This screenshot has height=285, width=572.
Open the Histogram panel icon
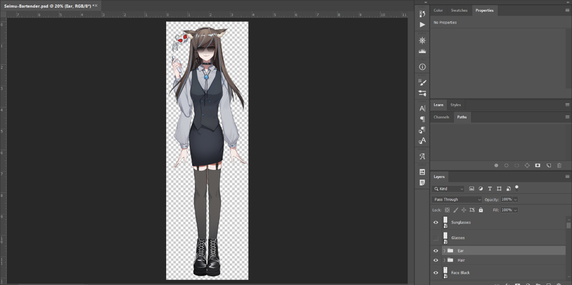click(x=422, y=51)
